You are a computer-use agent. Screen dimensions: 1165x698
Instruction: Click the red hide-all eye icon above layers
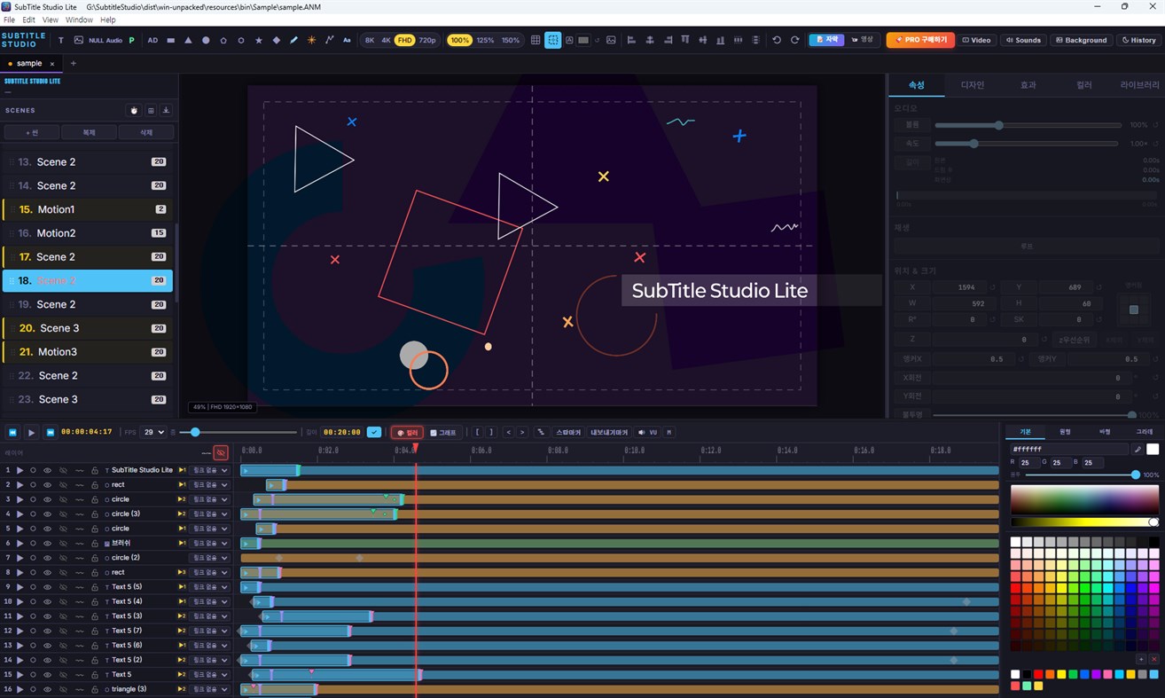[221, 452]
